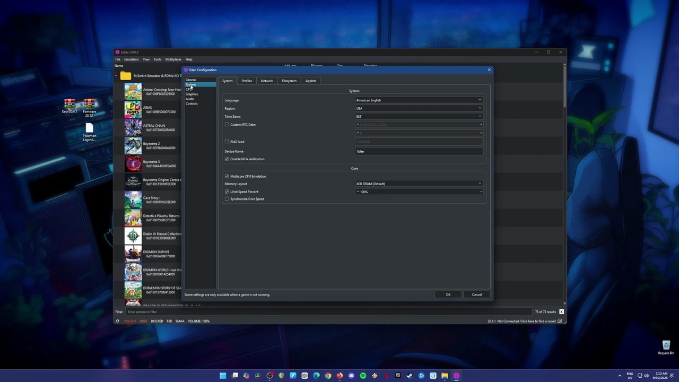Open the Language dropdown

[419, 100]
